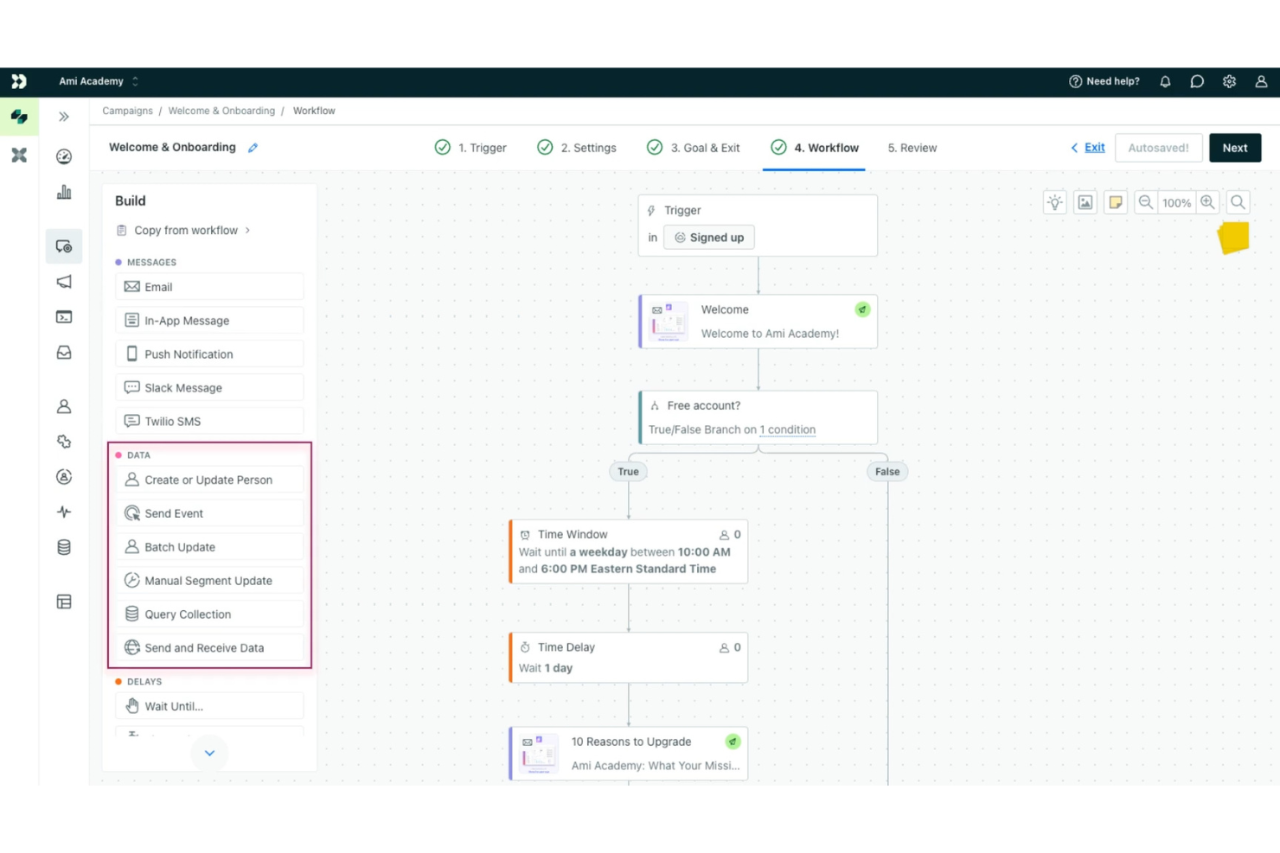Select the megaphone Broadcasts icon
1280x853 pixels.
63,281
